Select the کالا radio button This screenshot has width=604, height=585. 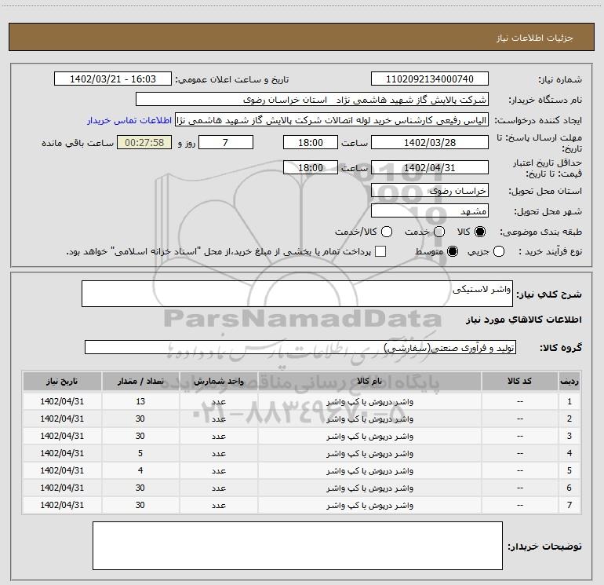pos(480,232)
